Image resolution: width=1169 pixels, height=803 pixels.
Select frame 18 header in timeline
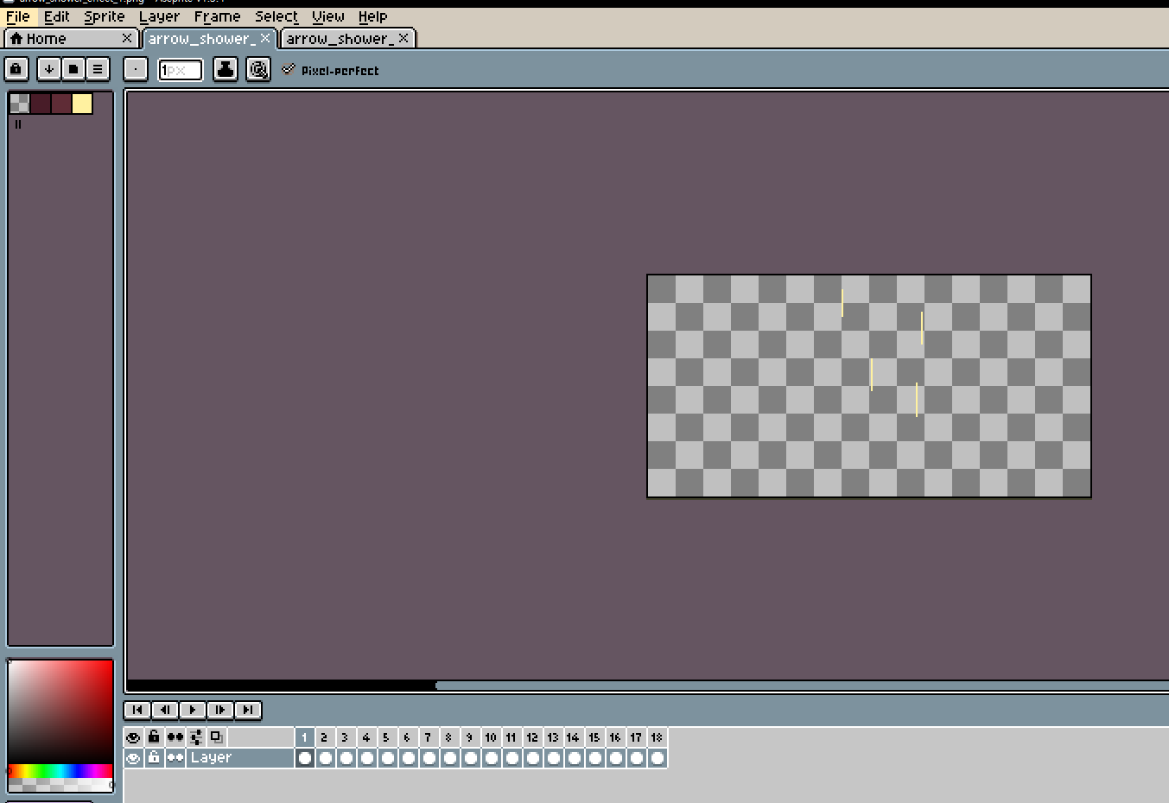(x=657, y=737)
